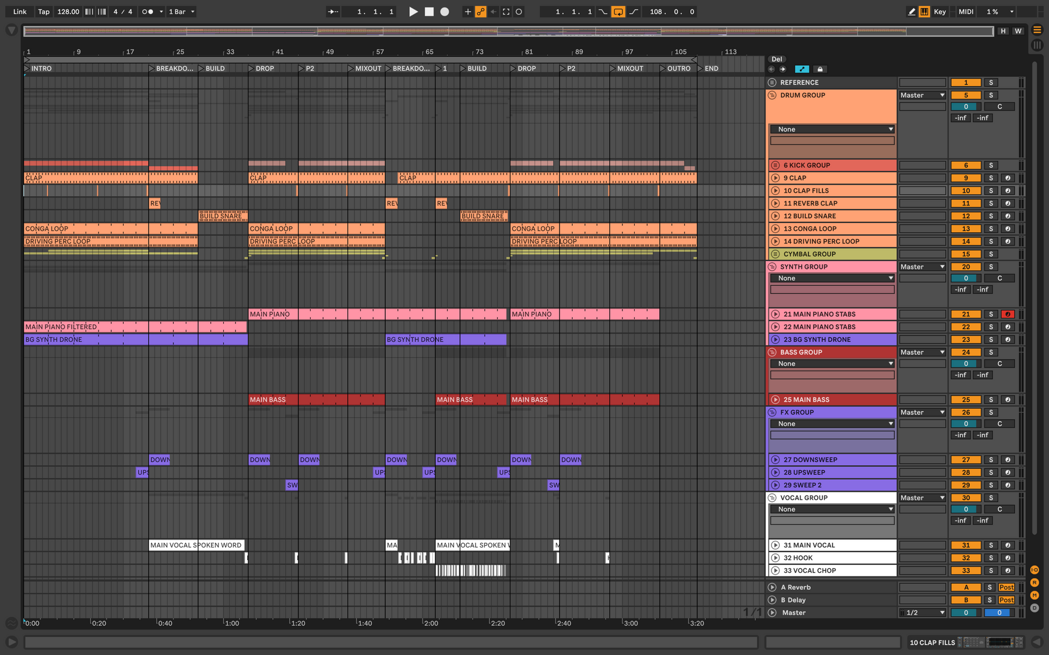
Task: Click the Arrangement Record button
Action: (445, 12)
